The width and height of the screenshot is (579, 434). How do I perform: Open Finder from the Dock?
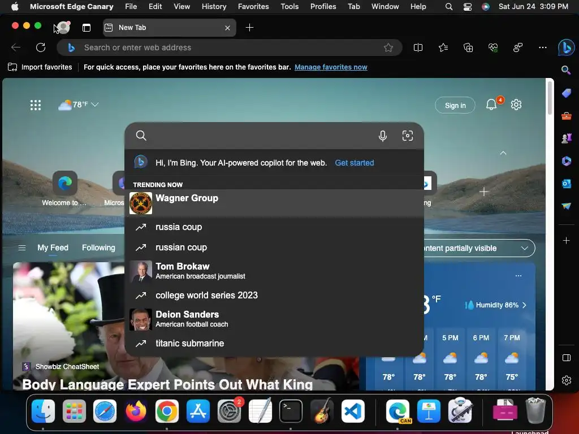43,411
